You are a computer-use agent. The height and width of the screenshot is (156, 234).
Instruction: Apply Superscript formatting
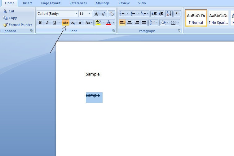(80, 23)
